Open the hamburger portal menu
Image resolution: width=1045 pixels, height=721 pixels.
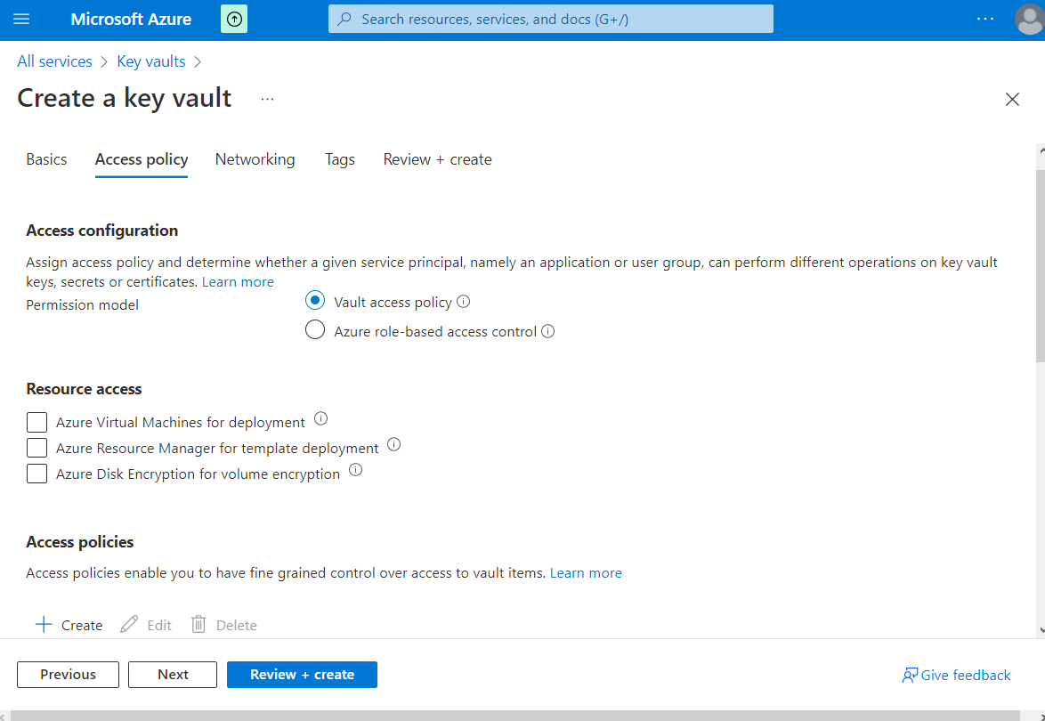tap(21, 19)
